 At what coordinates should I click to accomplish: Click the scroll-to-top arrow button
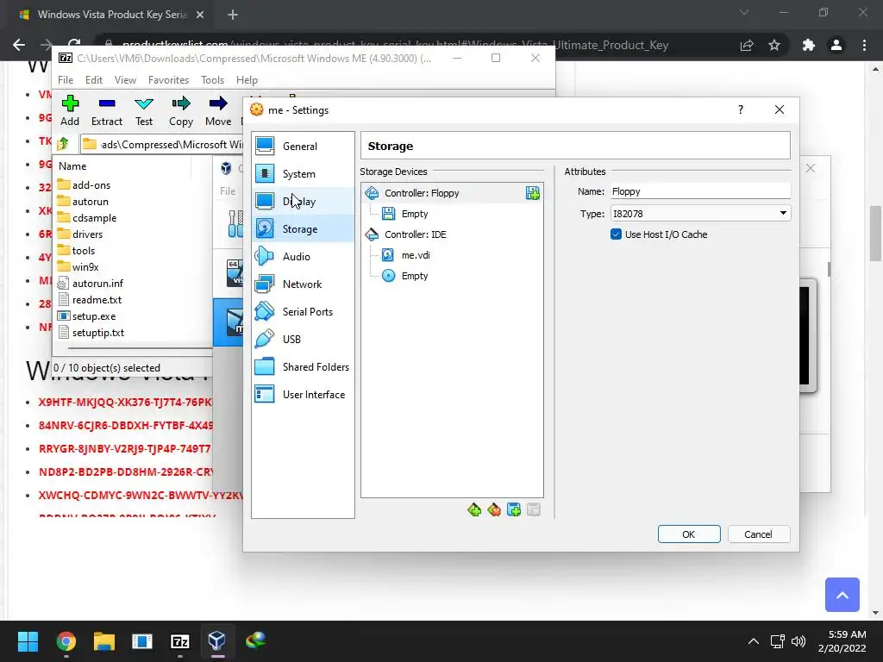842,595
